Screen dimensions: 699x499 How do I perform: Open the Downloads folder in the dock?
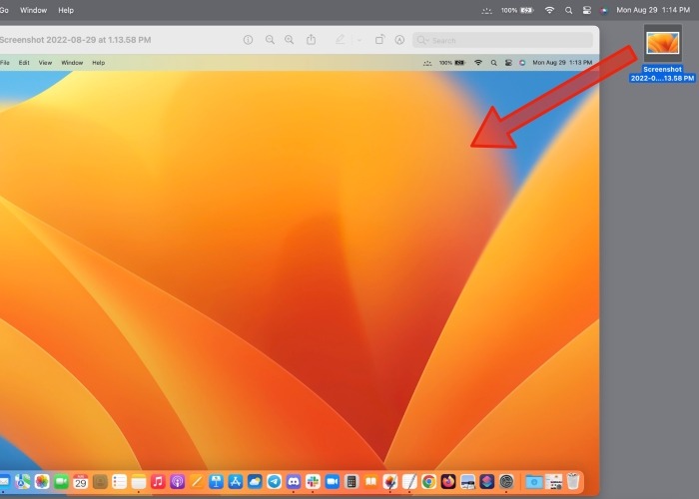pos(534,482)
